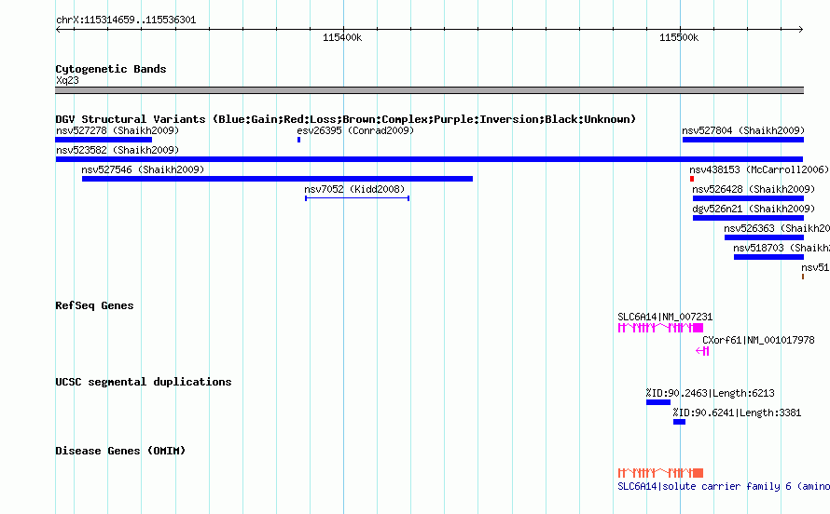
Task: Click the nsv518703 variant bar
Action: pyautogui.click(x=769, y=257)
